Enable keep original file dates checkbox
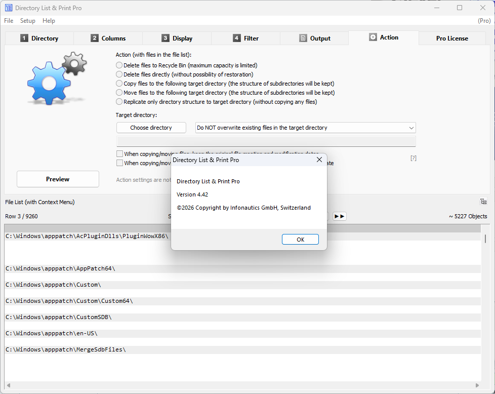This screenshot has height=394, width=495. click(119, 154)
